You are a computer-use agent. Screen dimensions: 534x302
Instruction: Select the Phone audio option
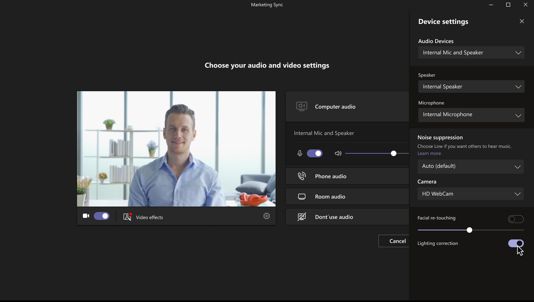tap(347, 176)
